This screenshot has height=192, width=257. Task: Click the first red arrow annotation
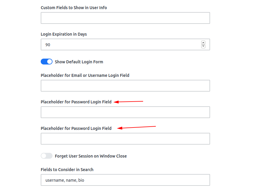pyautogui.click(x=128, y=101)
